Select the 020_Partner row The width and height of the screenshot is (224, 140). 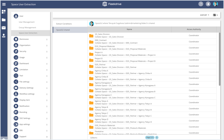152,66
